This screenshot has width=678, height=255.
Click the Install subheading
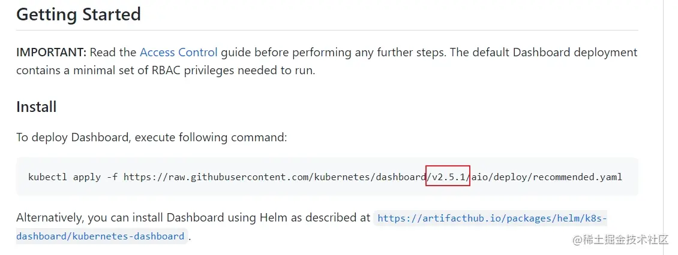pyautogui.click(x=37, y=107)
